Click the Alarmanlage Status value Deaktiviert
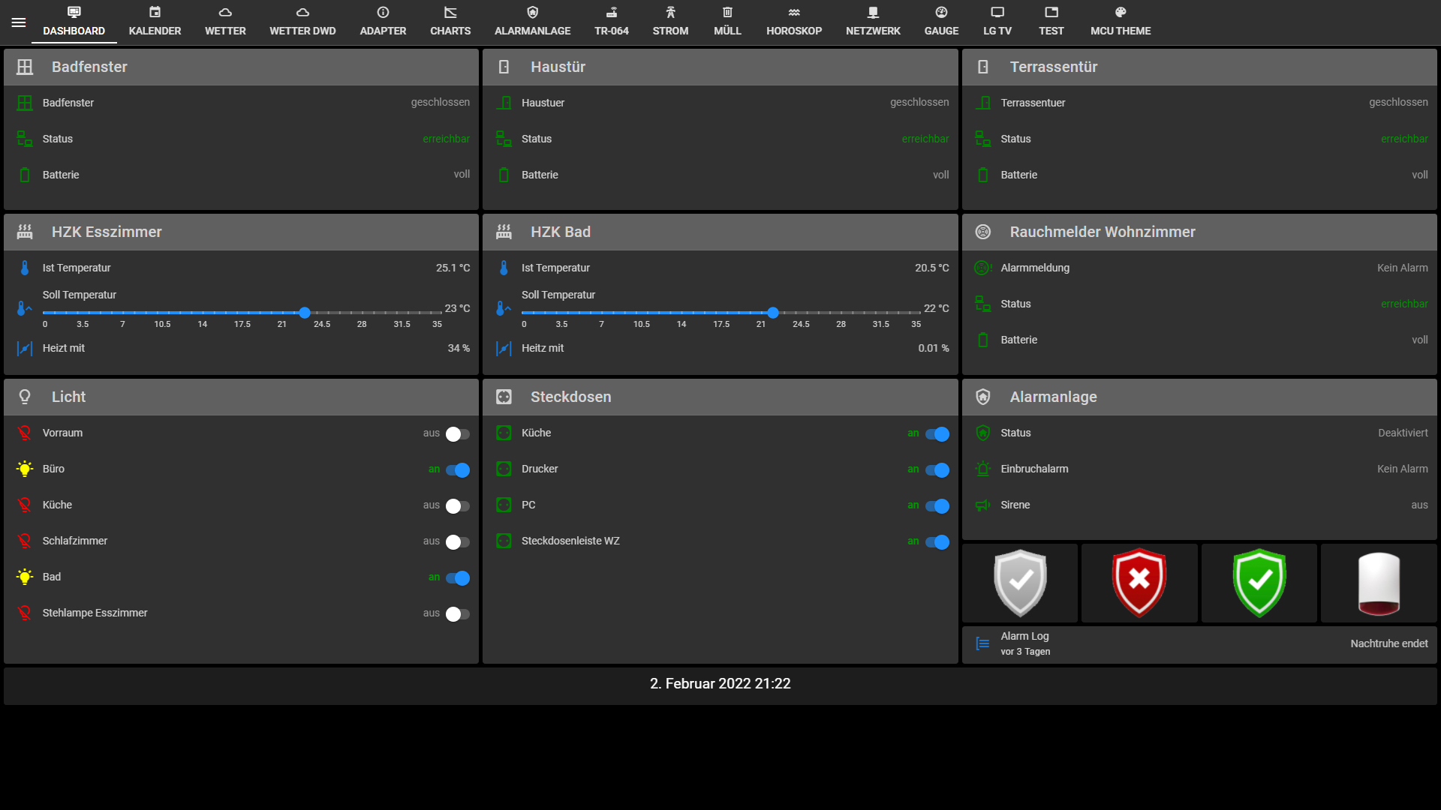 pos(1403,433)
